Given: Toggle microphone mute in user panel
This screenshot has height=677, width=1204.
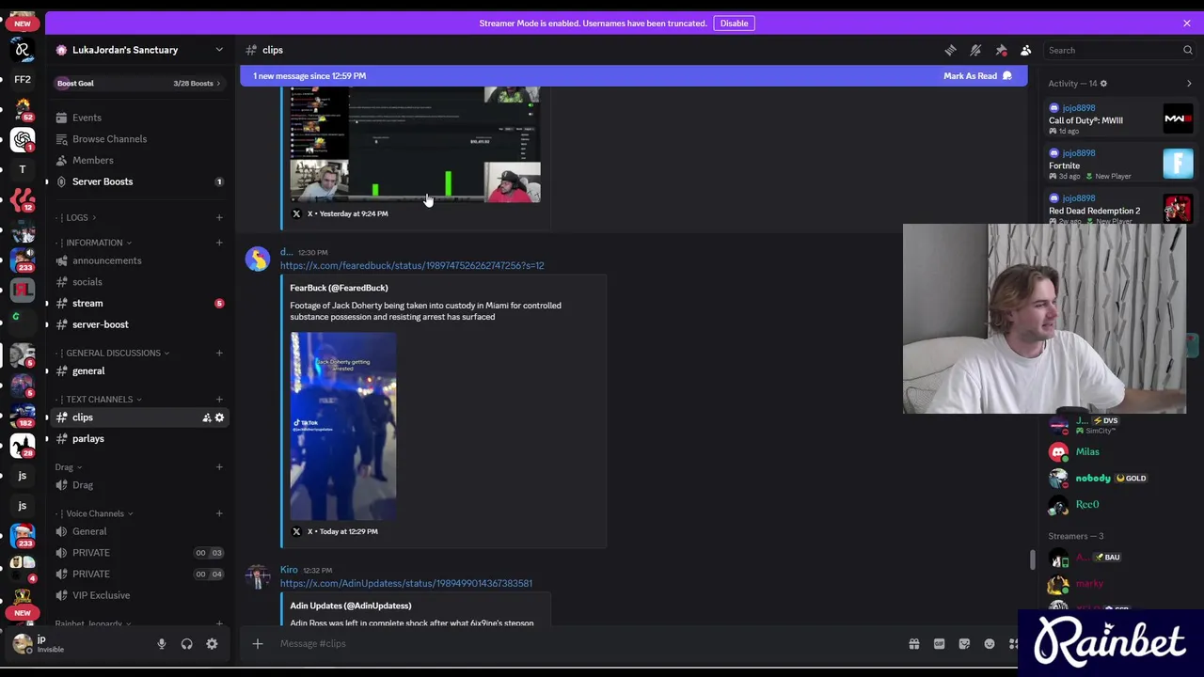Looking at the screenshot, I should 161,644.
